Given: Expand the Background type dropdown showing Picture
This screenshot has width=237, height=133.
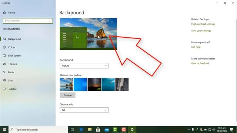Looking at the screenshot, I should pos(84,66).
